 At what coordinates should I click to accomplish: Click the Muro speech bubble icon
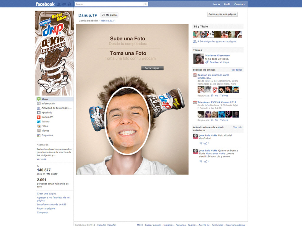click(39, 99)
